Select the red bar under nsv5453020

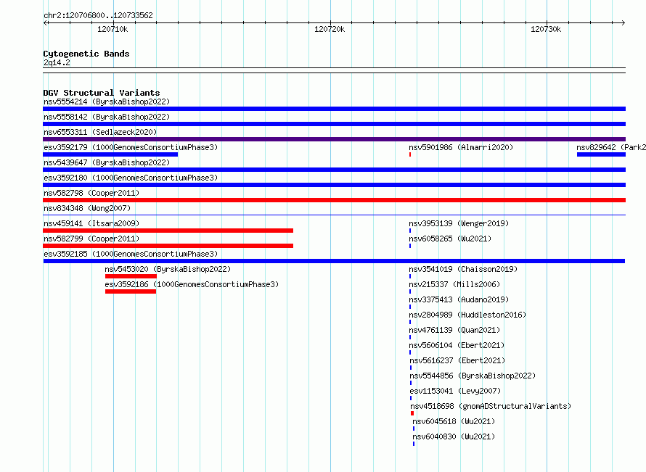tap(131, 276)
